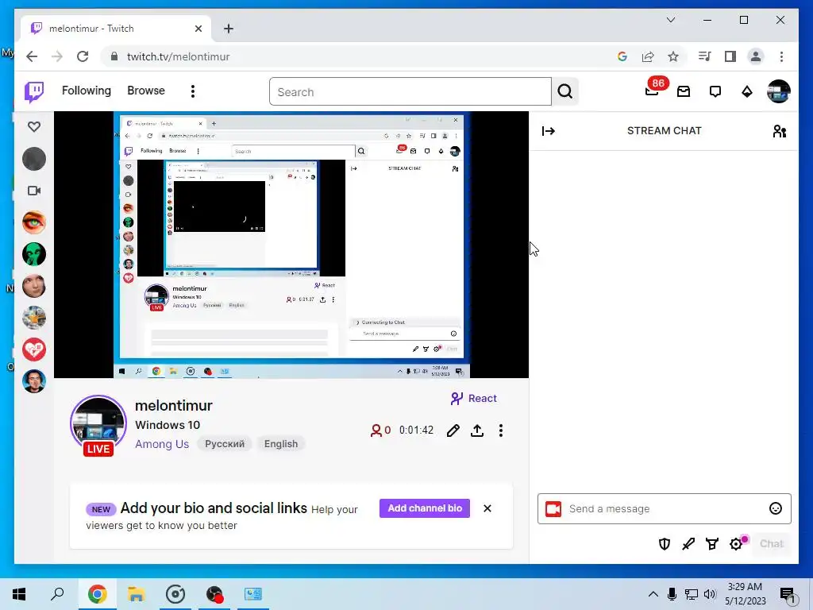The image size is (813, 610).
Task: Open the green alien avatar channel
Action: coord(34,254)
